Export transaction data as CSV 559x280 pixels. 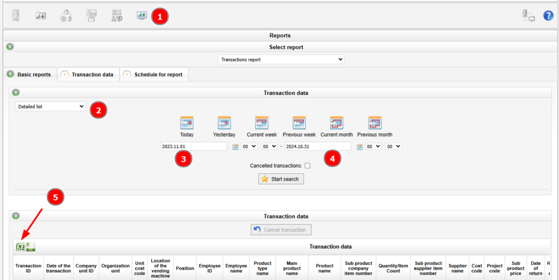coord(31,247)
